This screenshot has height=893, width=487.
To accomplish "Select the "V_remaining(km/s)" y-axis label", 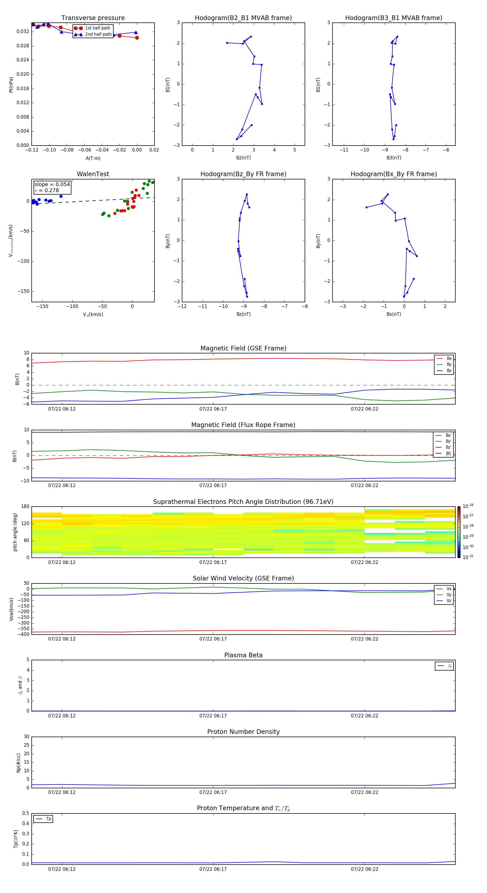I will 11,241.
